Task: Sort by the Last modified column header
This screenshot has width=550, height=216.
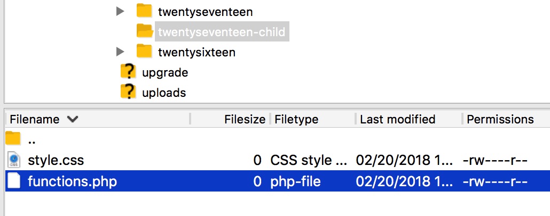Action: (397, 119)
